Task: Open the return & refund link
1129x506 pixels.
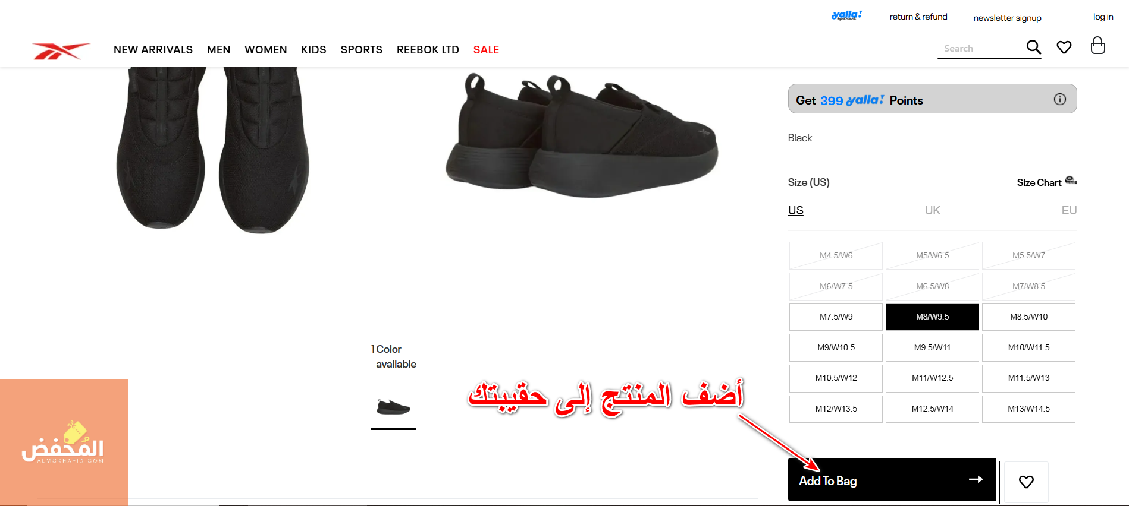Action: [x=918, y=17]
